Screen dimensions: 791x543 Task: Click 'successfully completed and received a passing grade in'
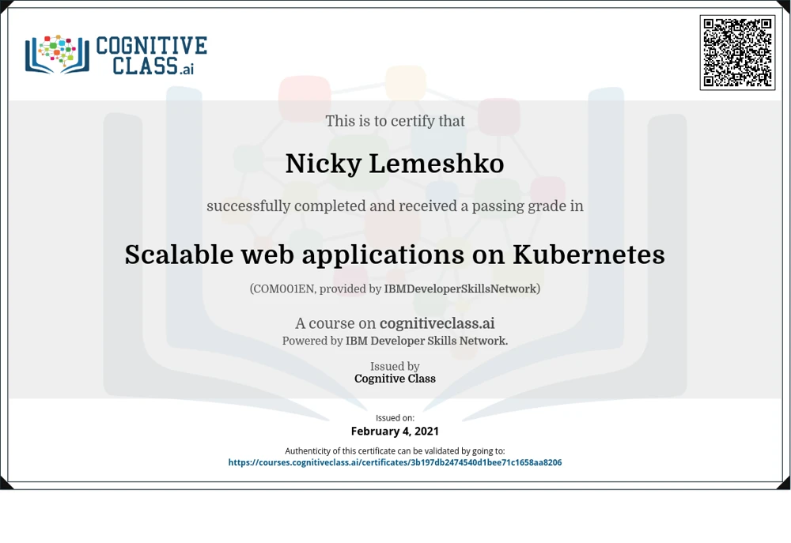[x=395, y=206]
